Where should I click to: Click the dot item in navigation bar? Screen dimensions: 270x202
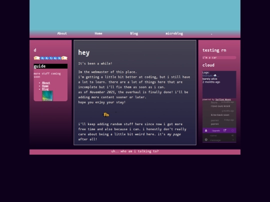pyautogui.click(x=211, y=34)
